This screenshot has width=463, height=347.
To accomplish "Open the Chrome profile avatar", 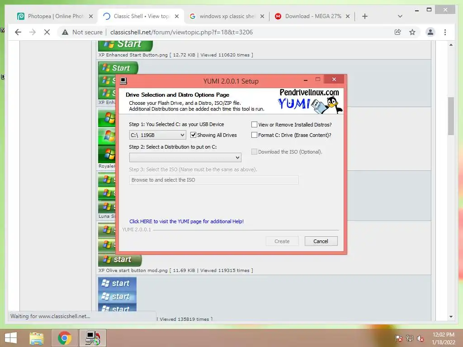I will (x=430, y=32).
